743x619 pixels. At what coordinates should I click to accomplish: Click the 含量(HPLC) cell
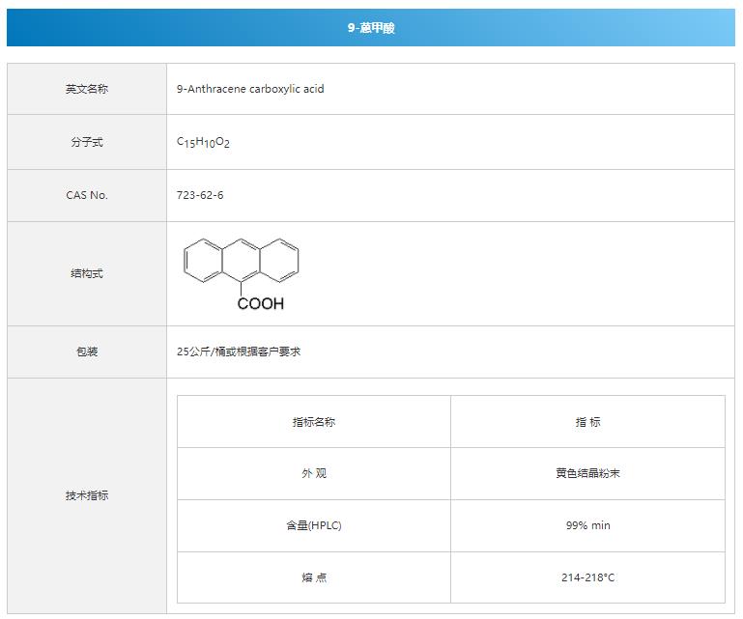[314, 526]
